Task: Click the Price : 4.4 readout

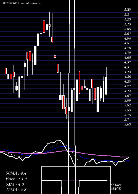Action: click(16, 179)
